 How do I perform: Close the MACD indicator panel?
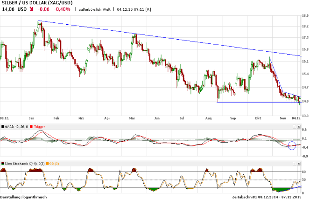tap(300, 126)
